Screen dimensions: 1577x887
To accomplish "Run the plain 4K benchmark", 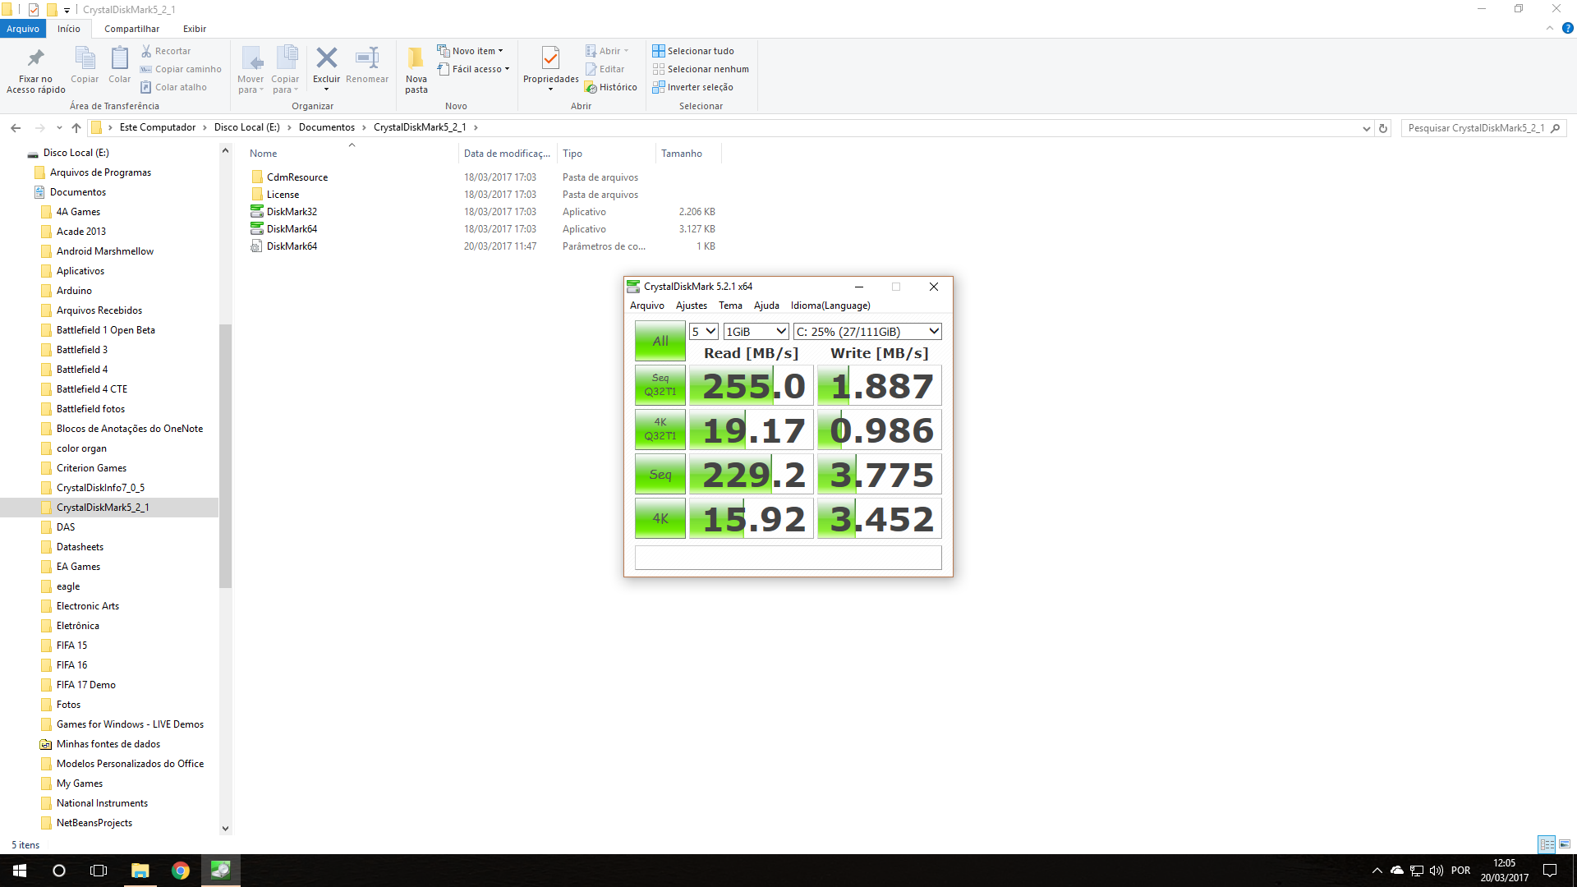I will (x=660, y=518).
